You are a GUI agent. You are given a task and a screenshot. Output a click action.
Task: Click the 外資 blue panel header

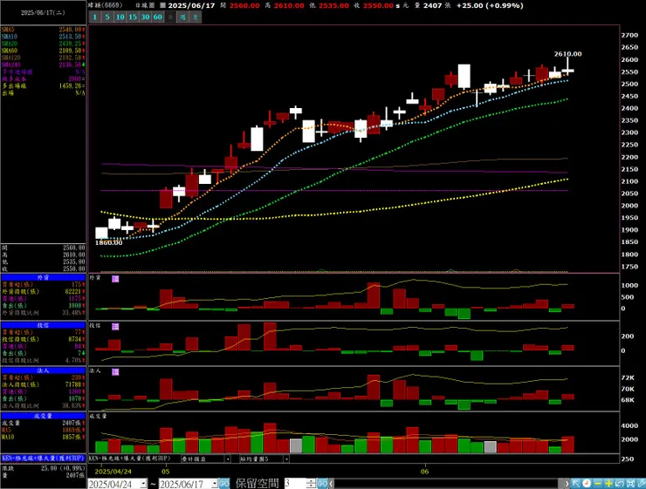[x=44, y=277]
